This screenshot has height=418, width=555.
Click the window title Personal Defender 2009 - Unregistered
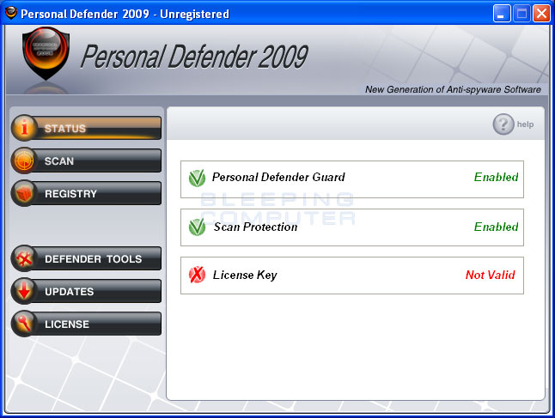coord(125,14)
